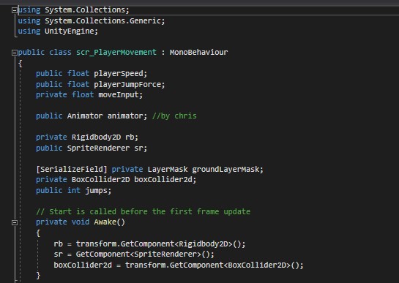Image resolution: width=399 pixels, height=283 pixels.
Task: Click the 'Animator' type name
Action: [85, 116]
